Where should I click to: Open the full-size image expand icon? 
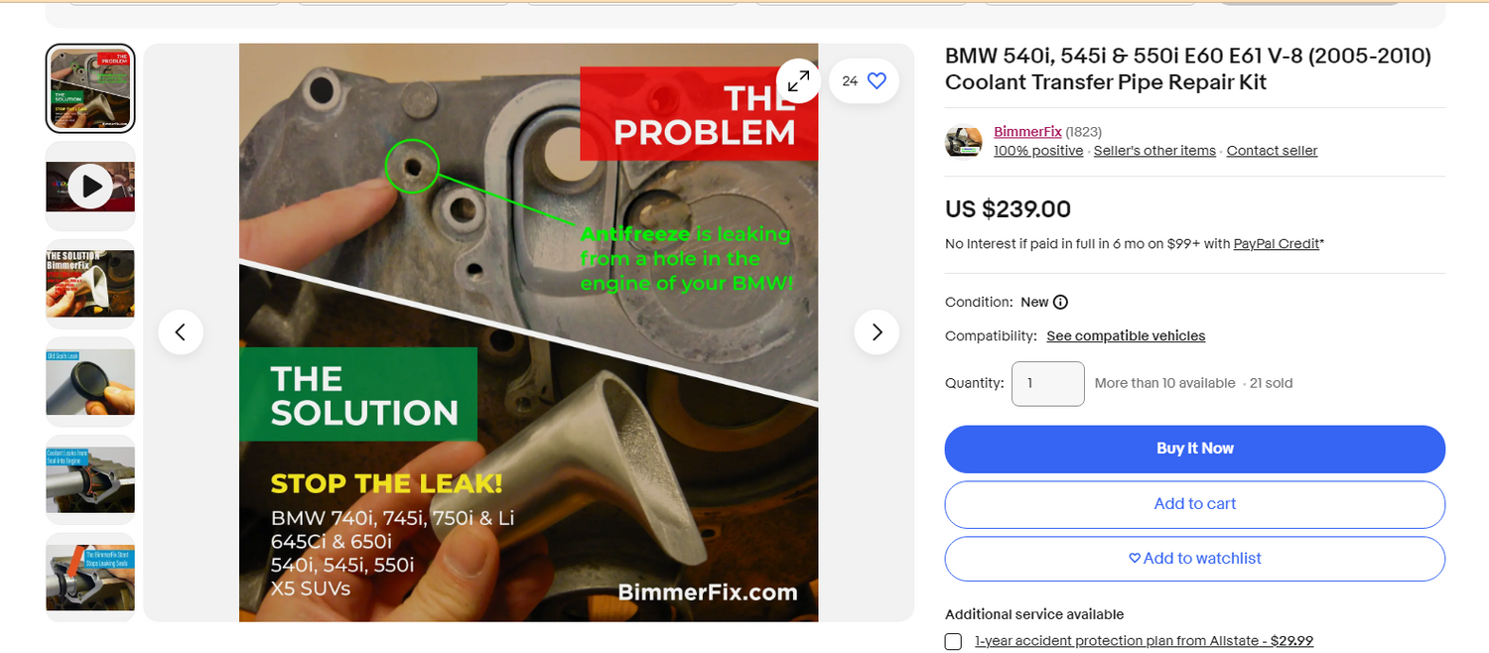798,81
